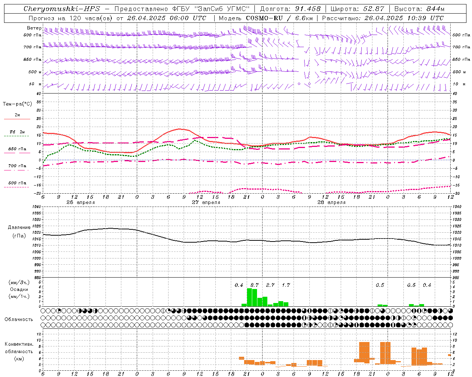
Task: Click the "700 гПа" temperature legend entry
Action: click(17, 166)
